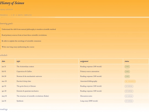
Task: Click the IN PROGRESS badge for Darwin row
Action: tap(130, 81)
